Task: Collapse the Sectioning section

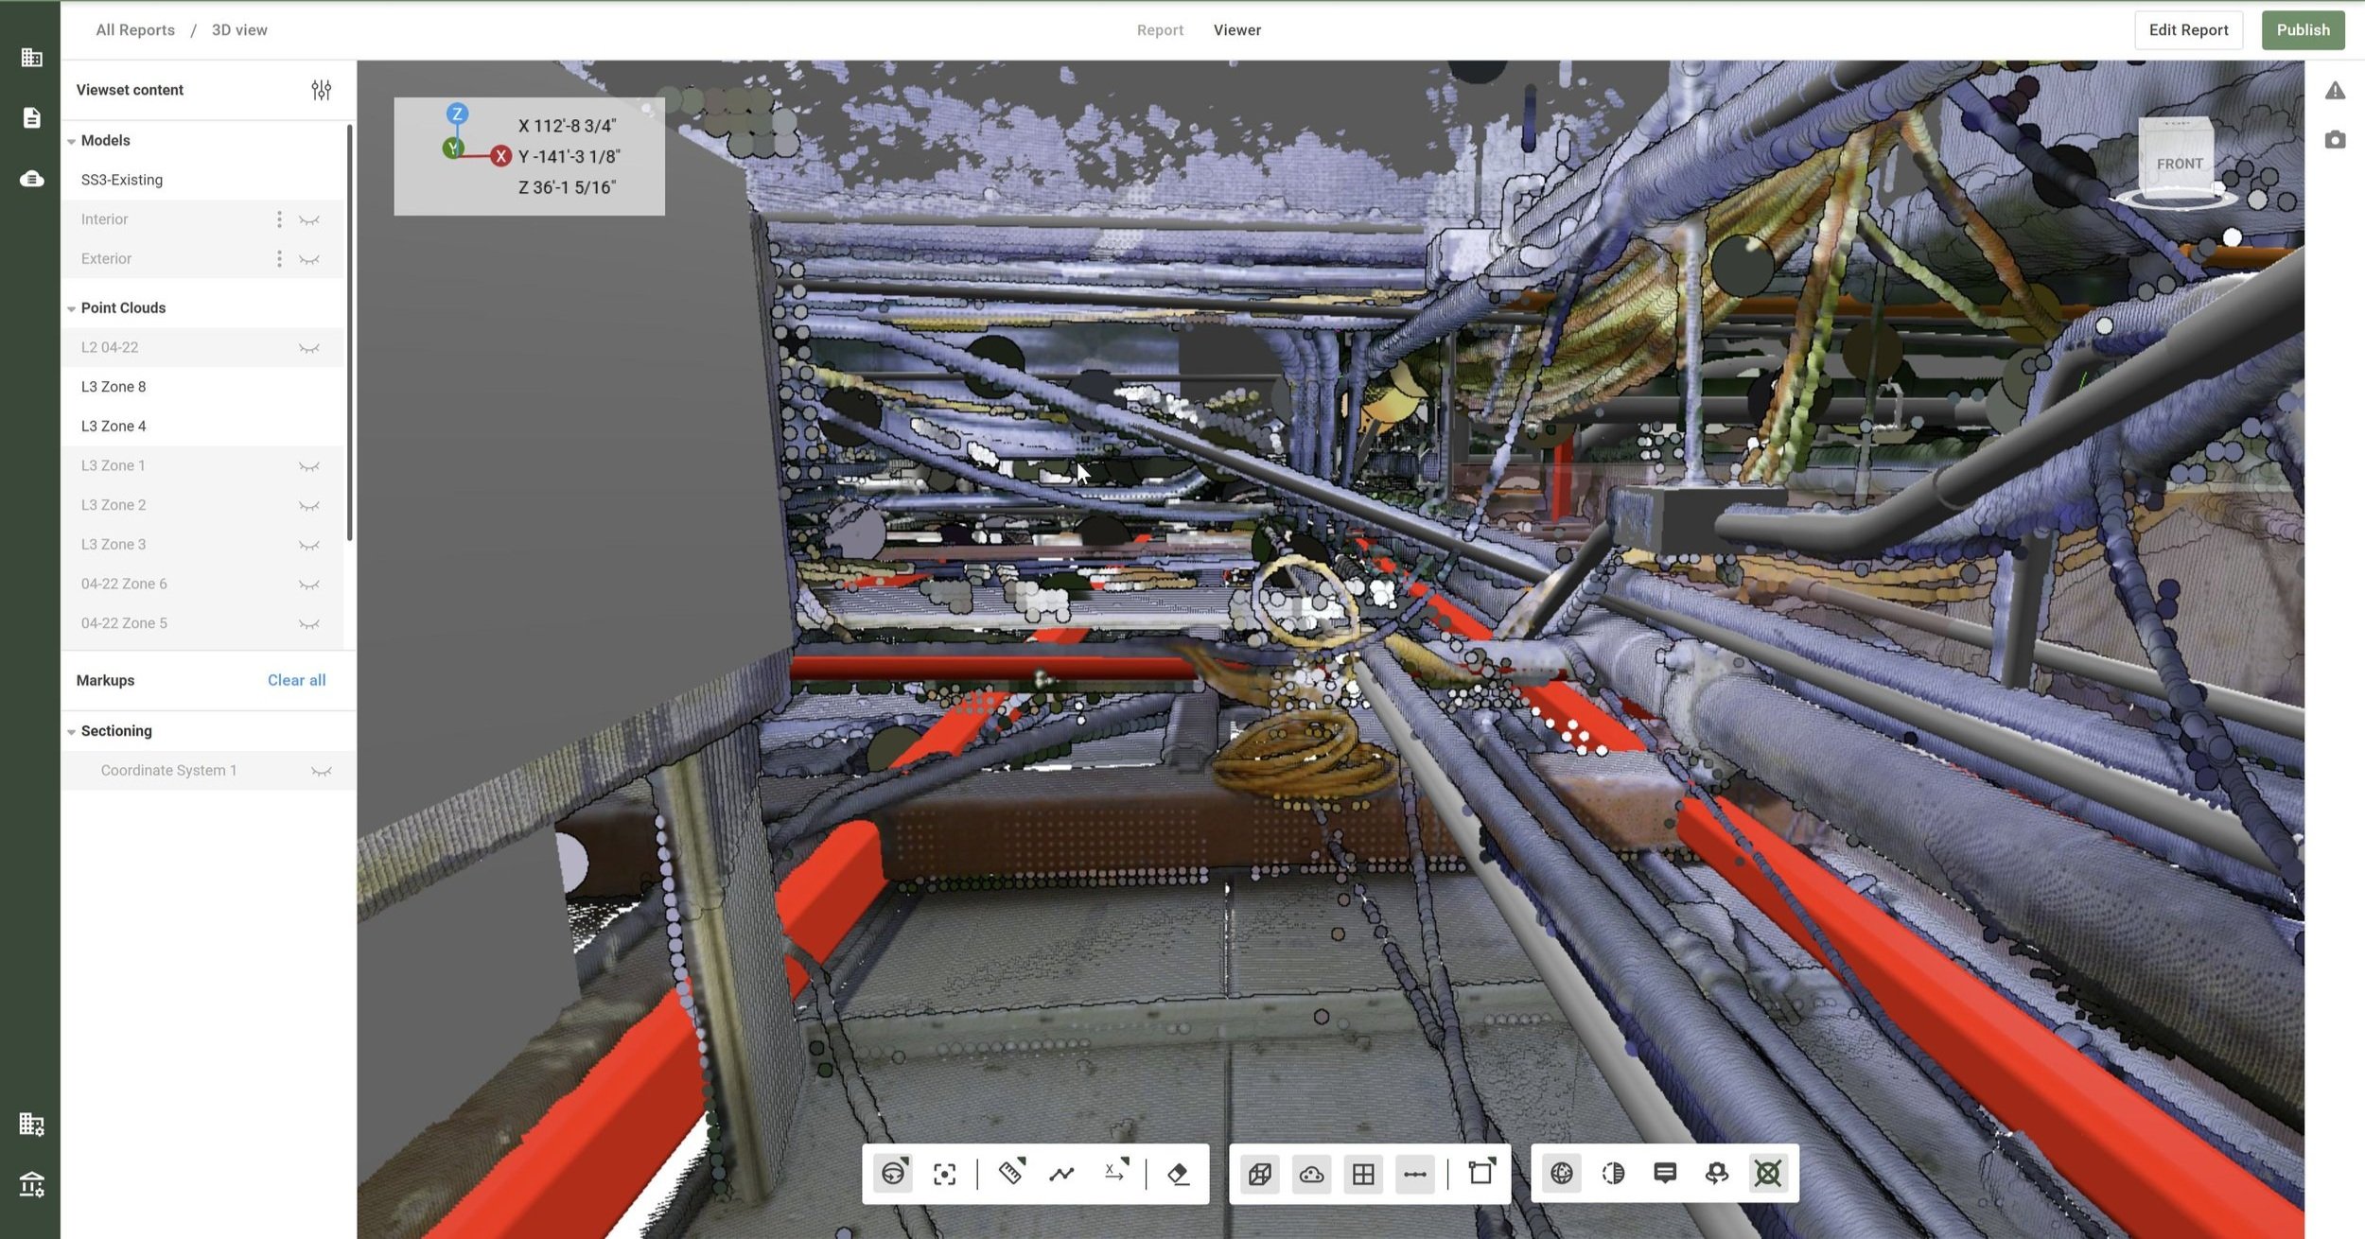Action: (x=72, y=731)
